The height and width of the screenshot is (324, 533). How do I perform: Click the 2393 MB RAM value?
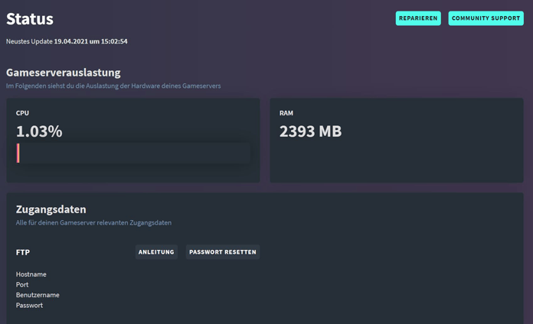(310, 131)
